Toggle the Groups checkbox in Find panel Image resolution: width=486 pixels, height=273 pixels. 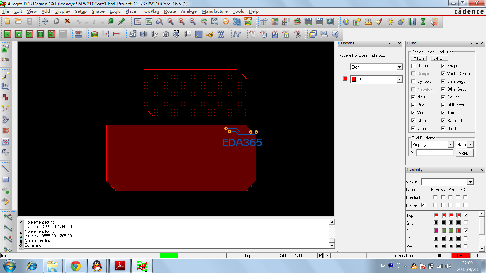(x=413, y=66)
